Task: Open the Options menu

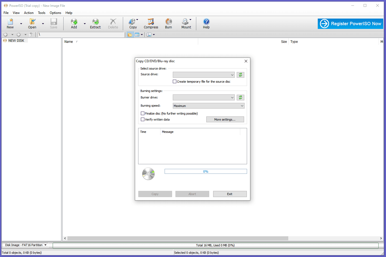Action: [x=55, y=13]
